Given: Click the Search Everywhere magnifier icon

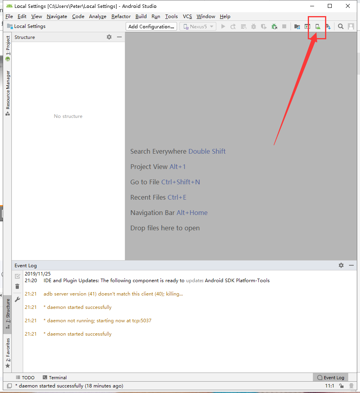Looking at the screenshot, I should pos(341,26).
